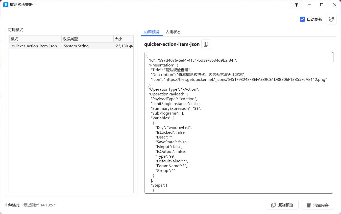Click the "OperationType": "xAction" line

point(174,89)
